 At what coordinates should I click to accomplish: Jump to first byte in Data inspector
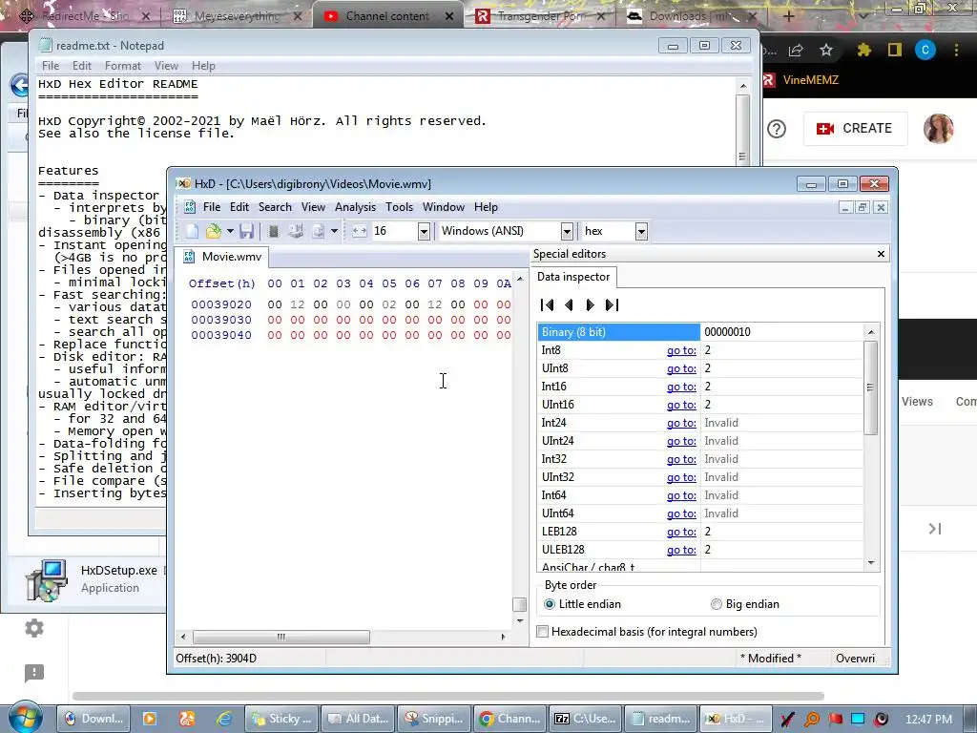point(547,304)
